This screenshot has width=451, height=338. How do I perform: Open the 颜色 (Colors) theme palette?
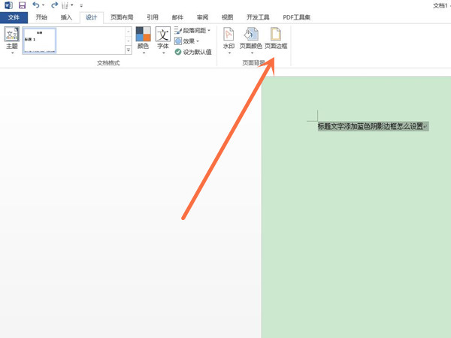coord(143,40)
